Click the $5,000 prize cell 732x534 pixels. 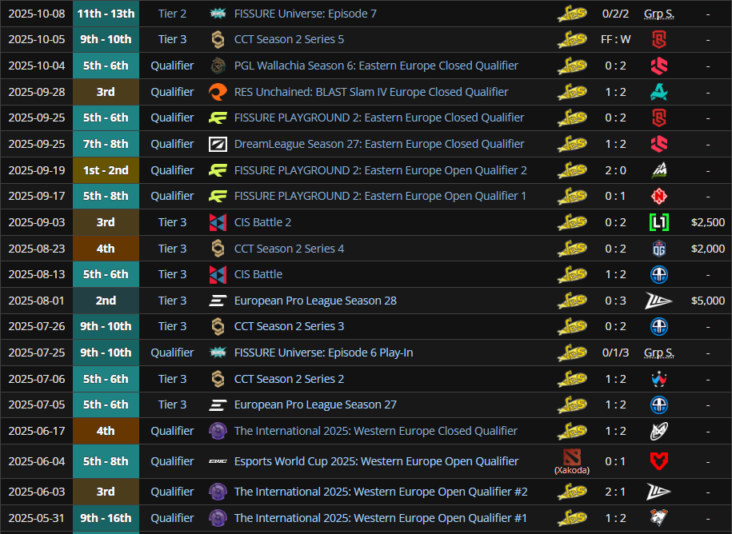coord(708,301)
